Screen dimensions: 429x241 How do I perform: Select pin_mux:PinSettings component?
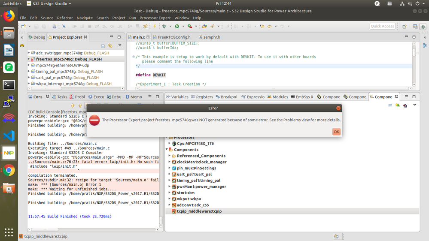196,168
